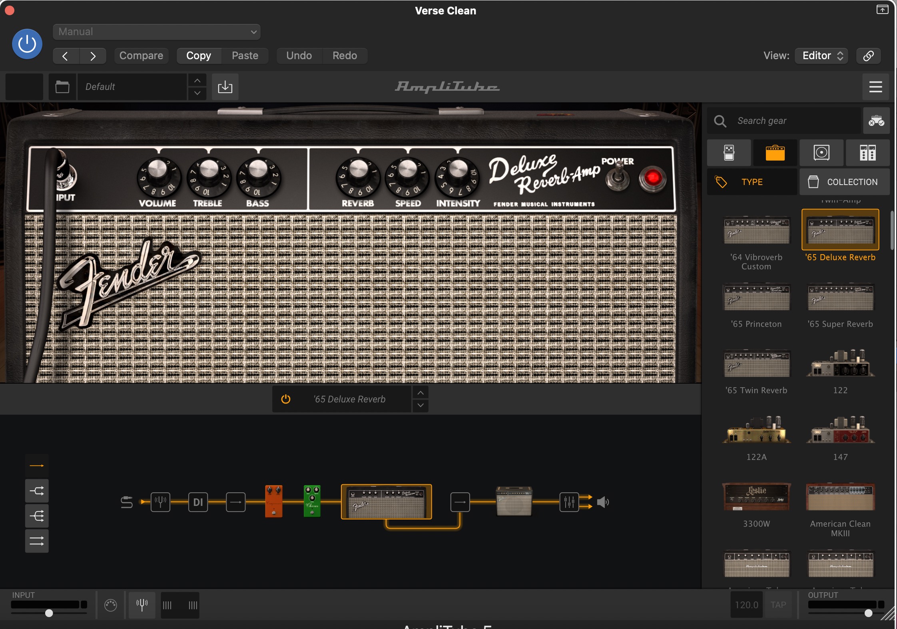Click the Copy button

tap(199, 56)
